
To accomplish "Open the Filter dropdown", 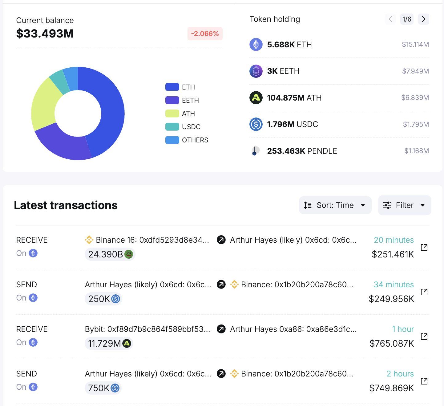I will (x=404, y=205).
